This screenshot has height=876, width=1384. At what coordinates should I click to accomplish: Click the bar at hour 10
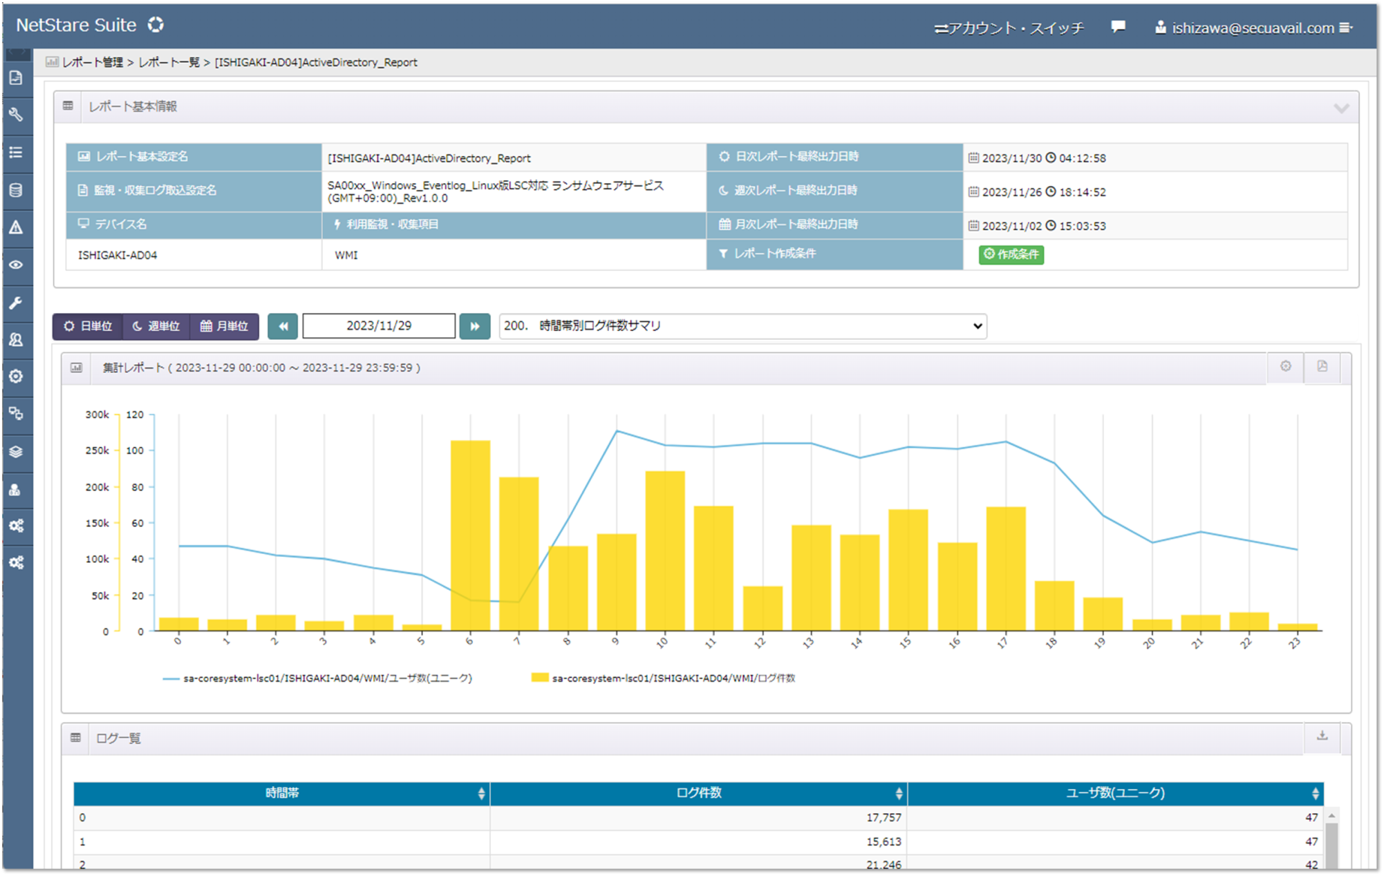click(x=665, y=551)
